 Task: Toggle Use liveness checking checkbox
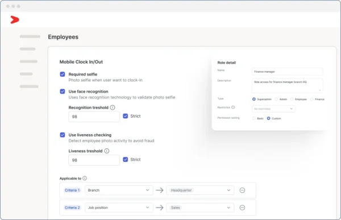click(63, 135)
